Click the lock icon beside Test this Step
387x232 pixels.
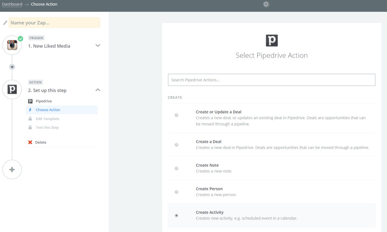pyautogui.click(x=30, y=128)
